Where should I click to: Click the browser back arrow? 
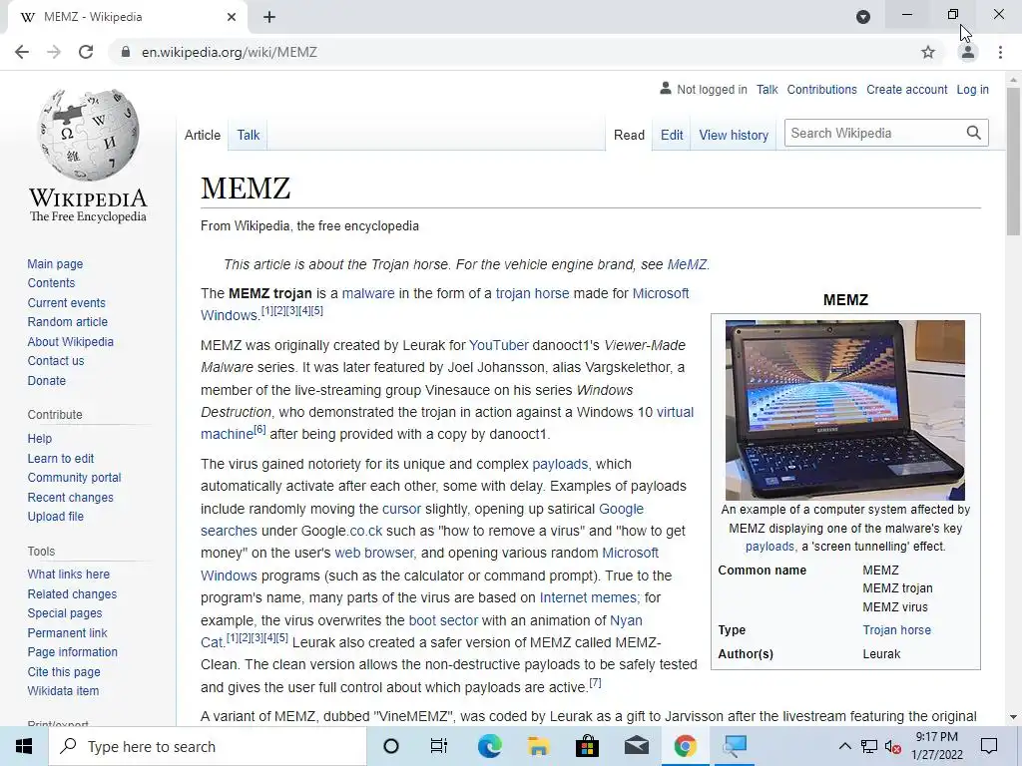coord(22,52)
